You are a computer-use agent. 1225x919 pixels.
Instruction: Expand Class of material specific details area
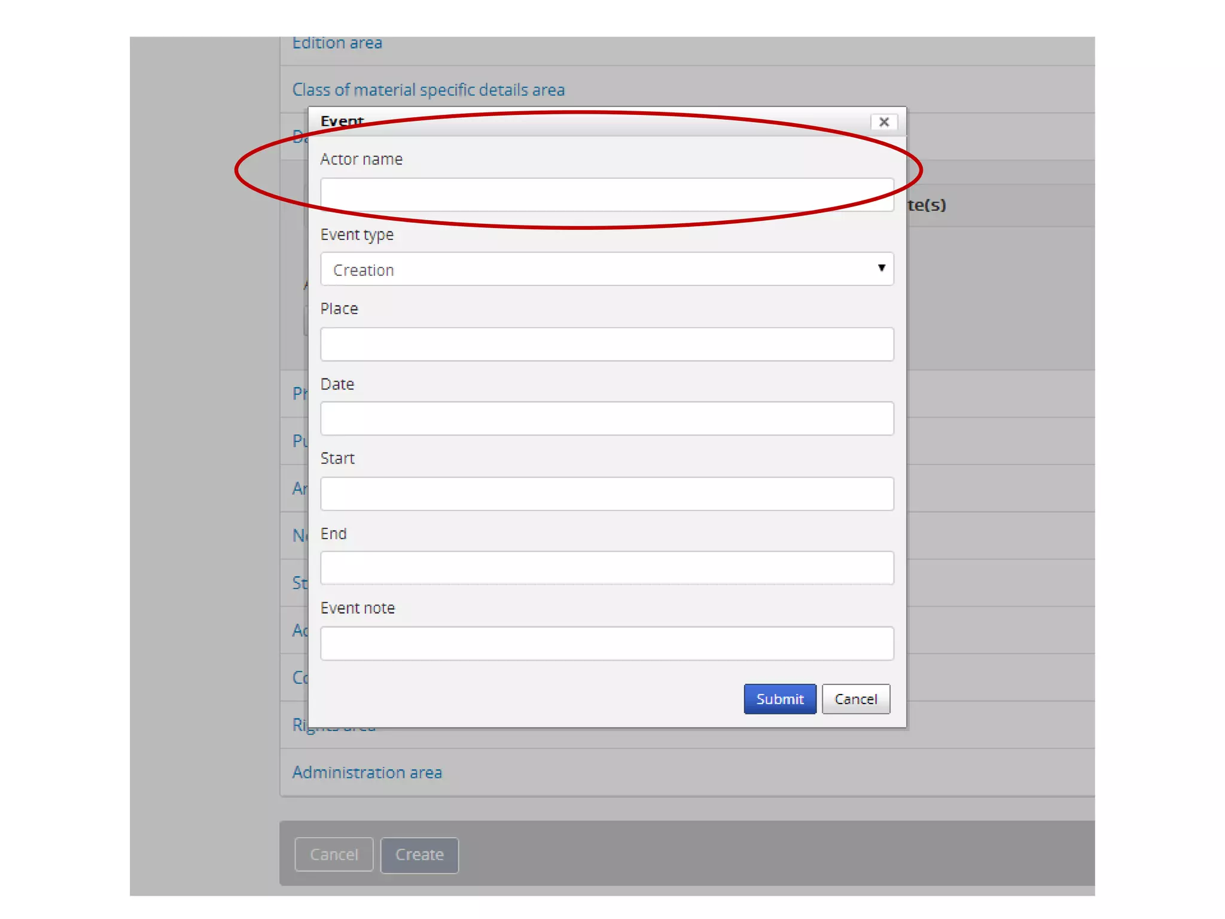[x=428, y=90]
